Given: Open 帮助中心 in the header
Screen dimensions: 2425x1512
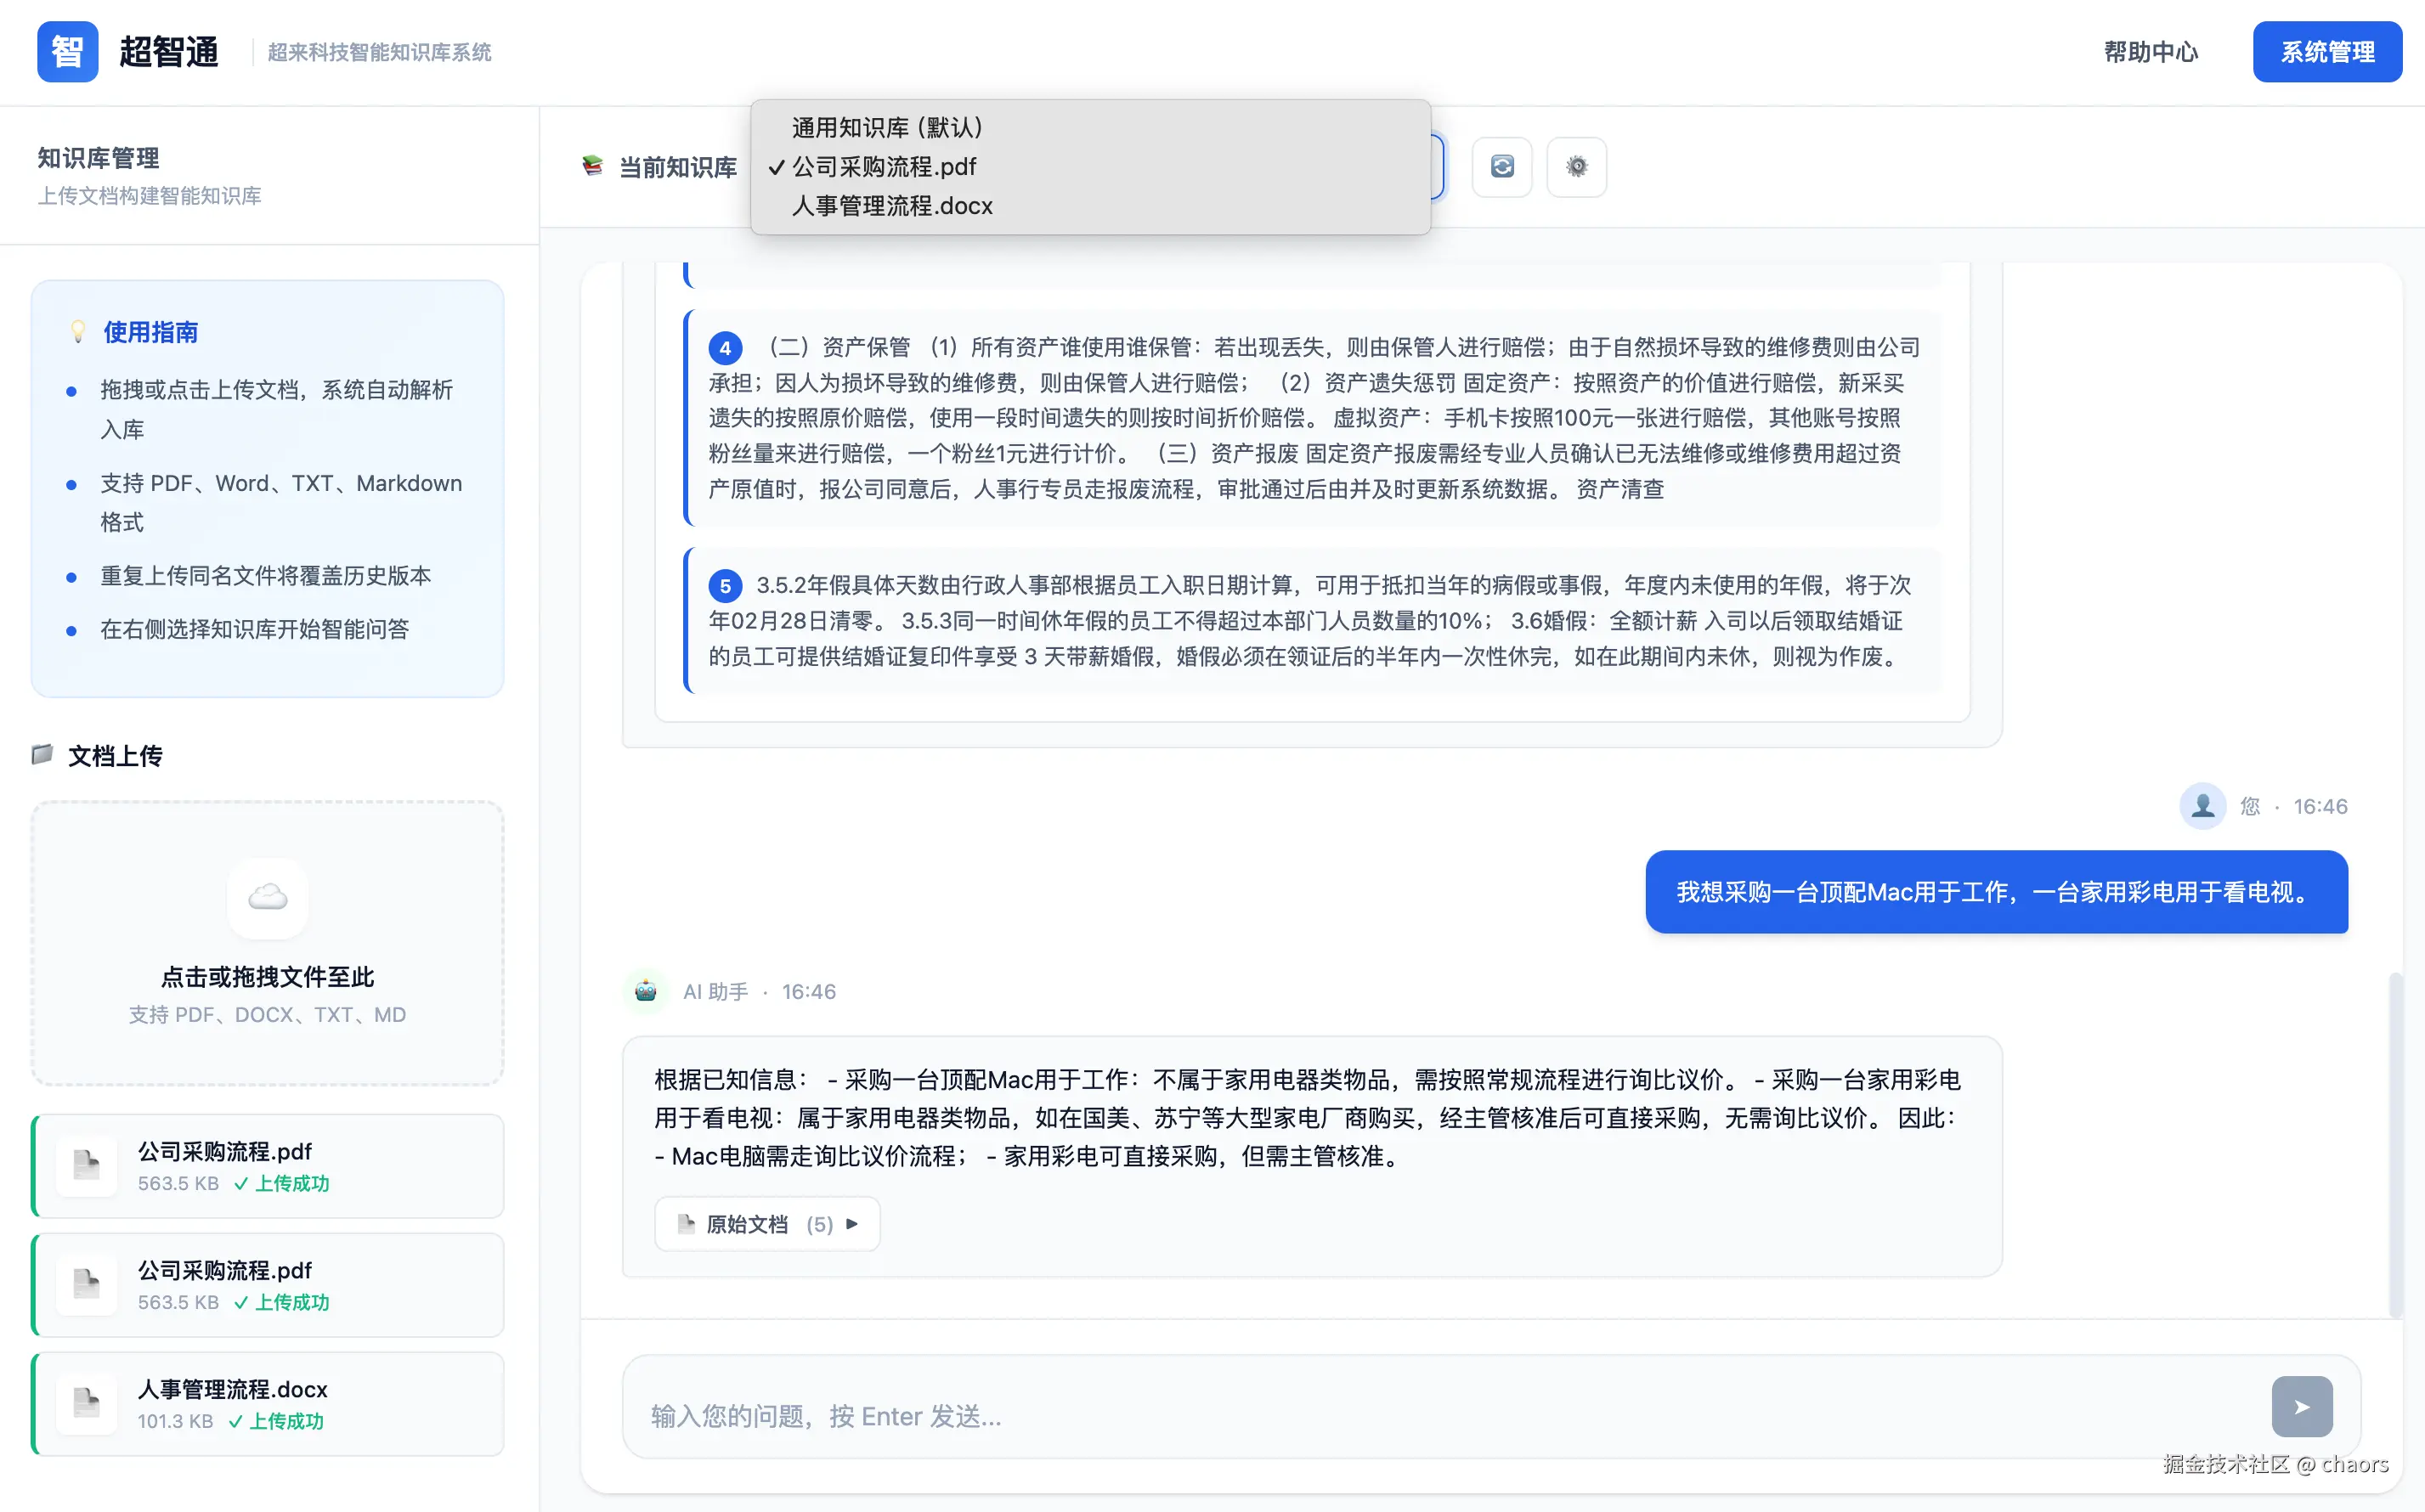Looking at the screenshot, I should click(x=2150, y=52).
